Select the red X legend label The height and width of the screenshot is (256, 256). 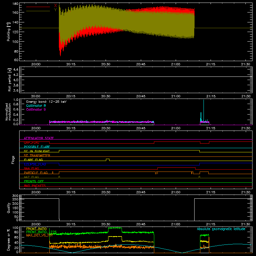(55, 6)
